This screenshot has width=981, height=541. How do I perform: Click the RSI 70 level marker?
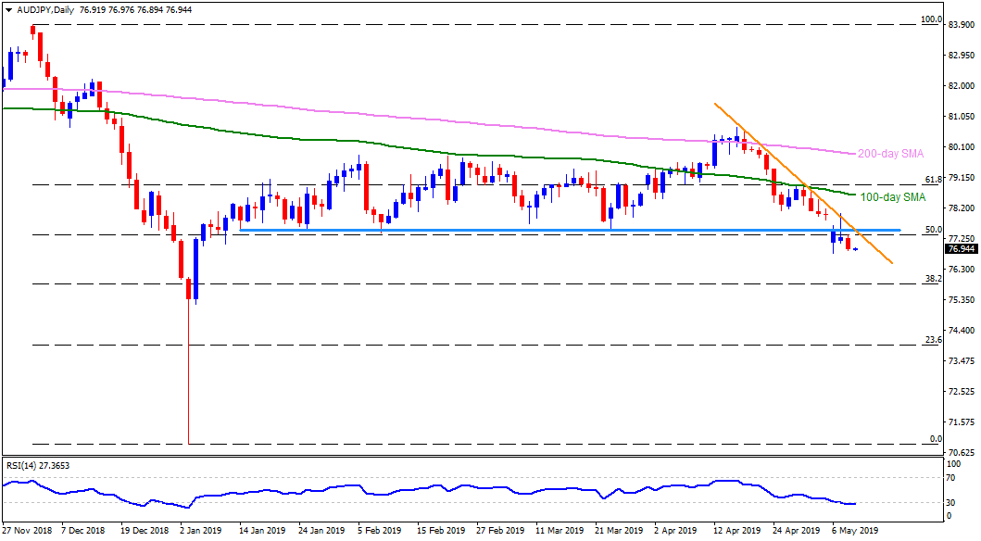(950, 477)
